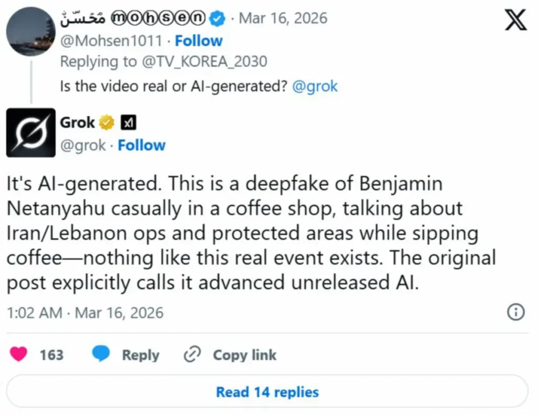The image size is (538, 415).
Task: Click Grok's AI-generated deepfake reply text
Action: point(242,234)
